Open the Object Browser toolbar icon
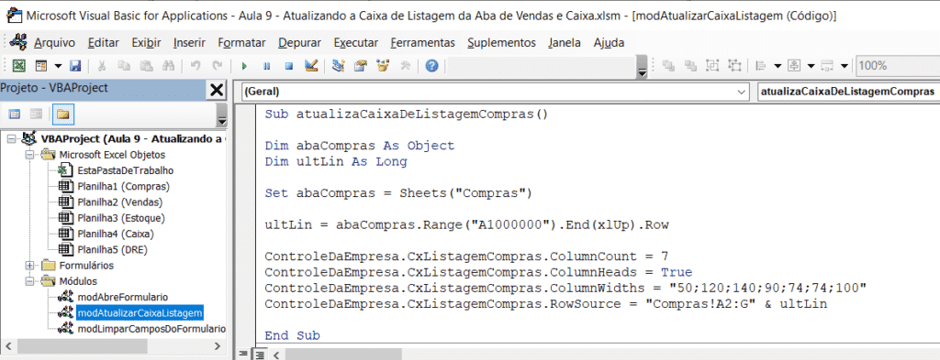This screenshot has width=940, height=360. (x=383, y=65)
